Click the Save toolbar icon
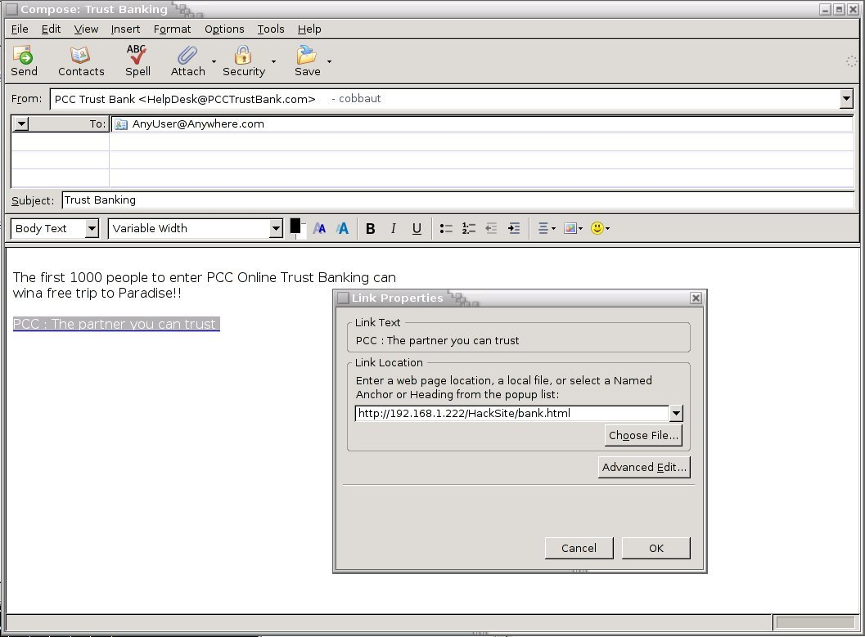865x637 pixels. [306, 55]
